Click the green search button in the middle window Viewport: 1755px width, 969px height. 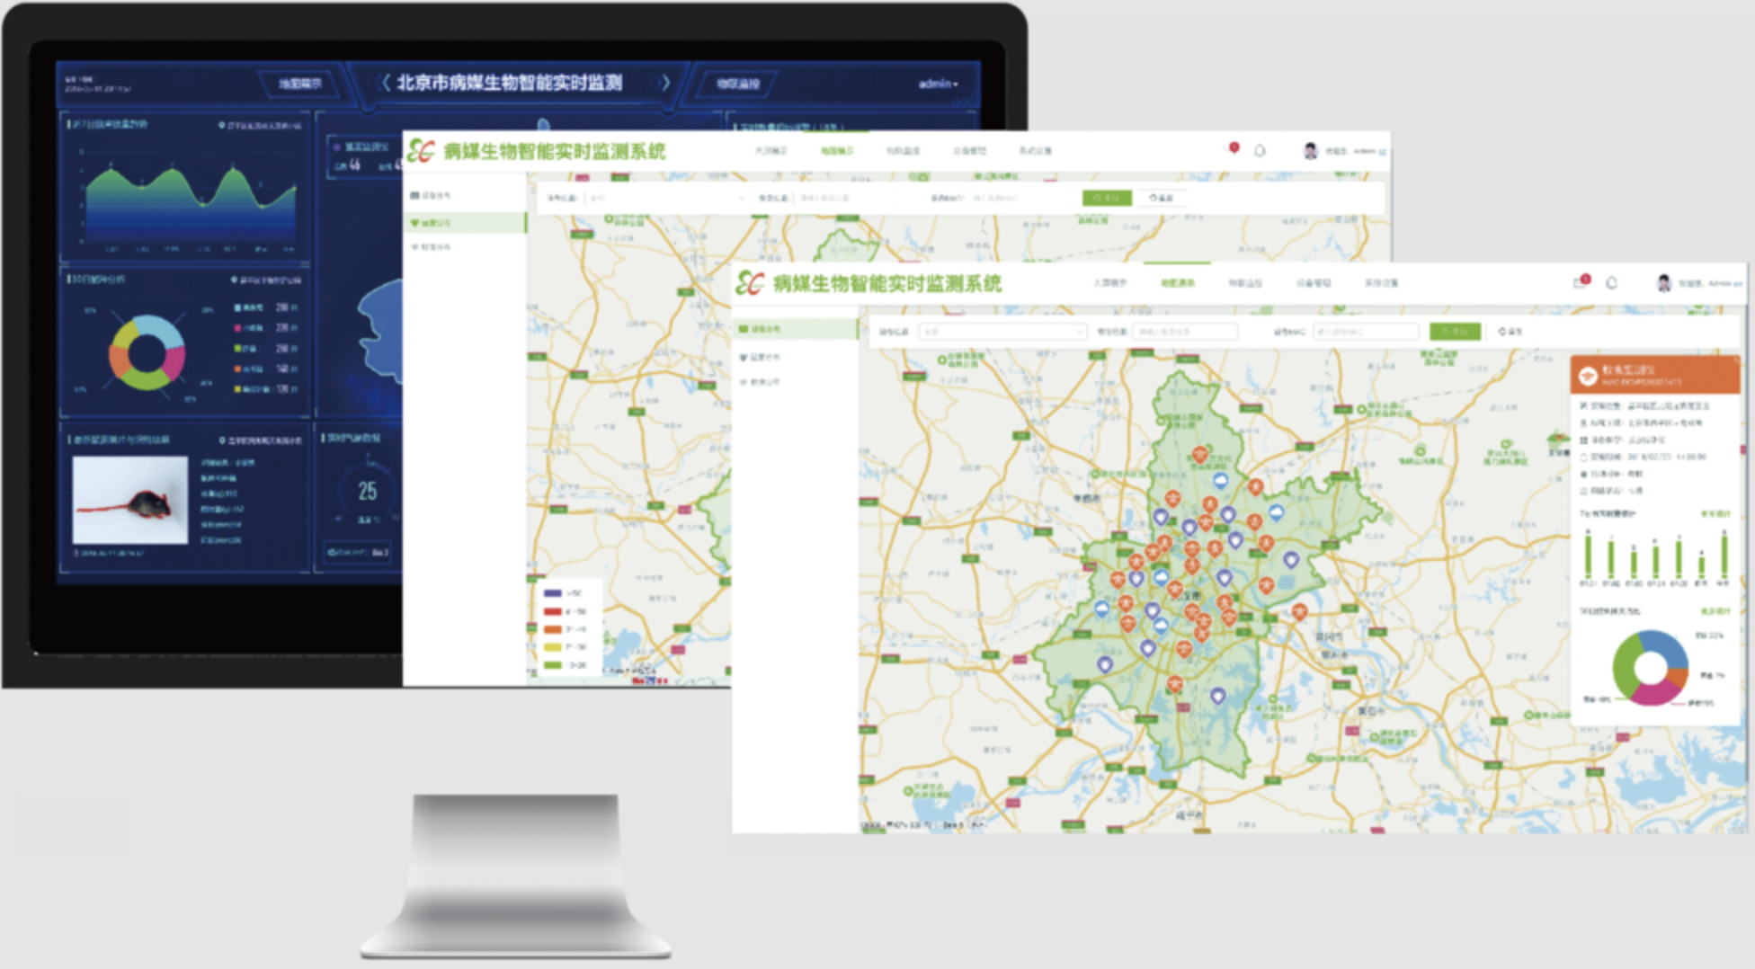(x=1107, y=198)
